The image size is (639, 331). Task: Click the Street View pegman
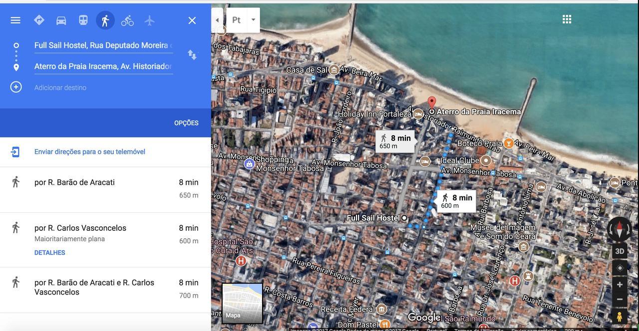coord(620,317)
